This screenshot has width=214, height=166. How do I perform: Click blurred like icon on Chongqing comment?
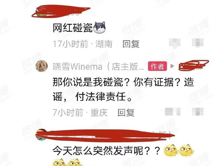coord(173,111)
